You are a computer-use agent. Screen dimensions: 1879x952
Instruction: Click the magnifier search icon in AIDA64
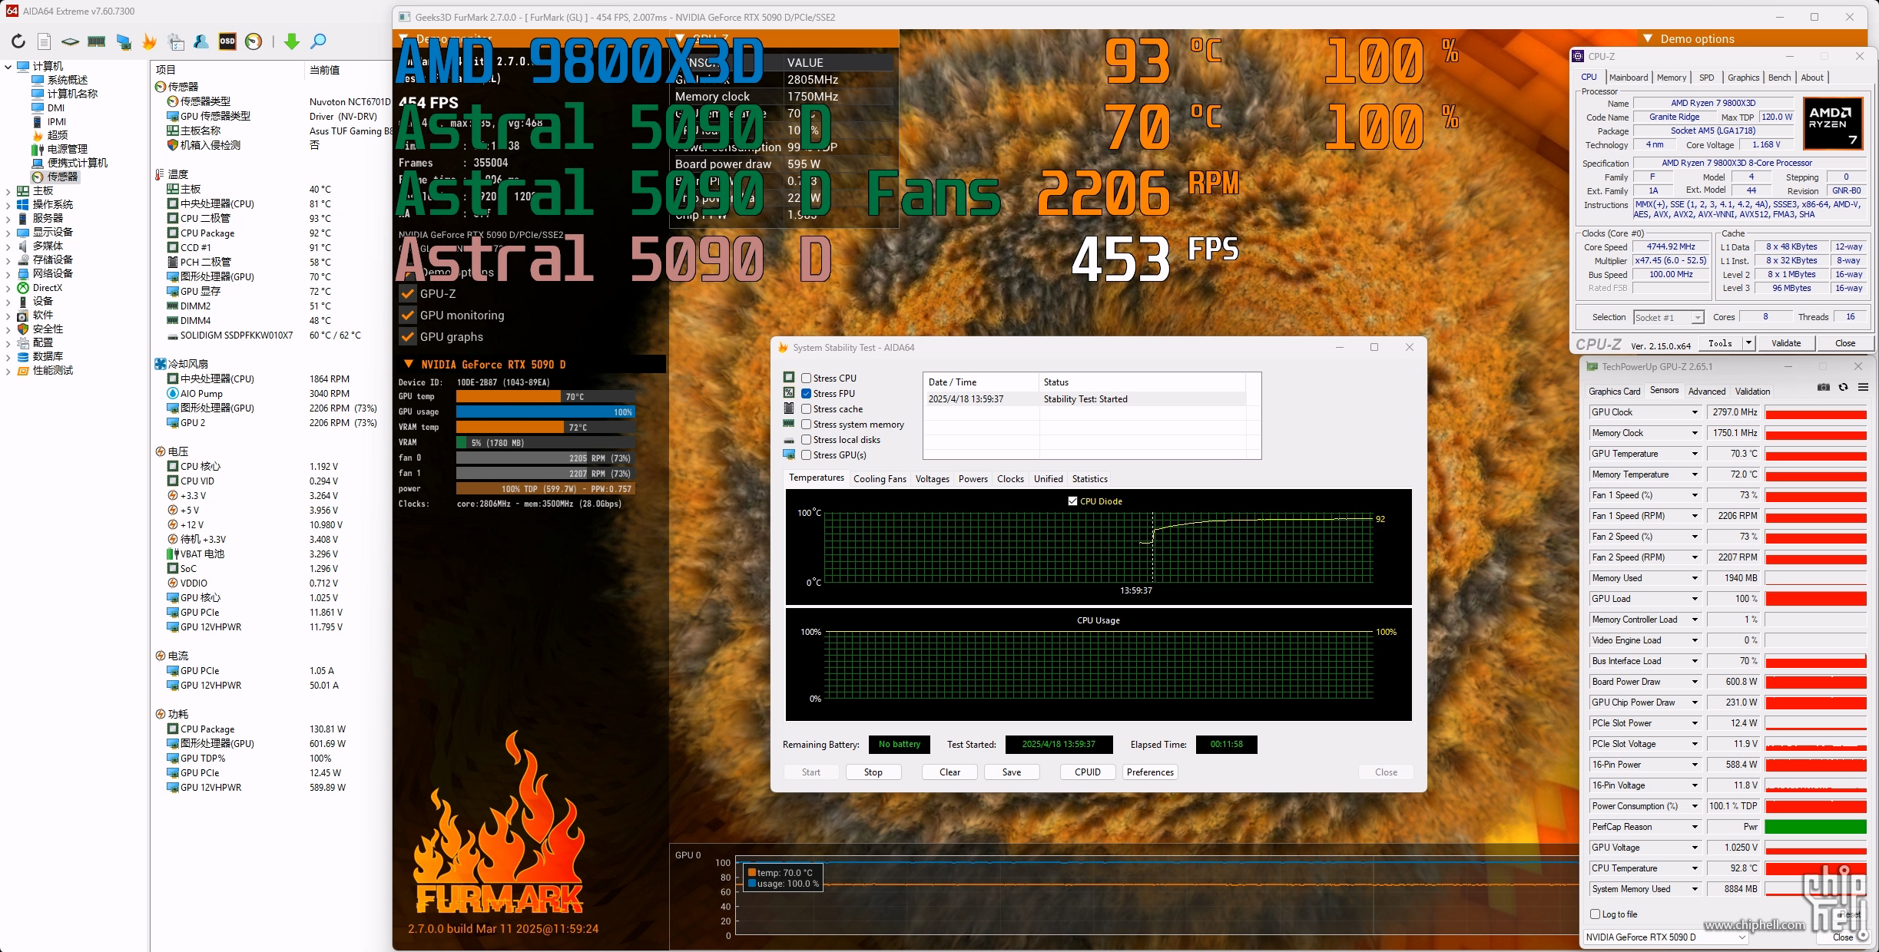coord(318,41)
